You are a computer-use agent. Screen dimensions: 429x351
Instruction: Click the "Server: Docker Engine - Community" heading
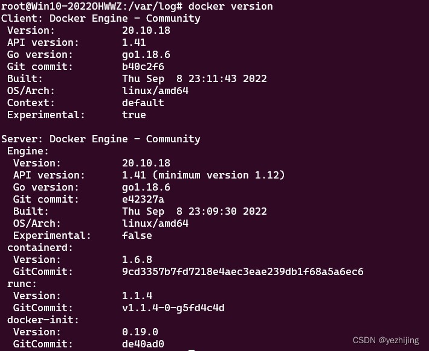[100, 139]
